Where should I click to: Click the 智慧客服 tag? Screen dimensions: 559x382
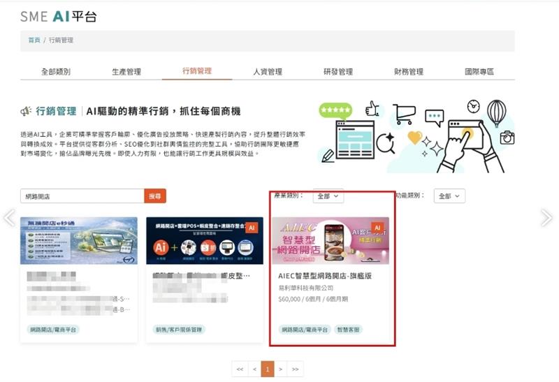point(348,330)
